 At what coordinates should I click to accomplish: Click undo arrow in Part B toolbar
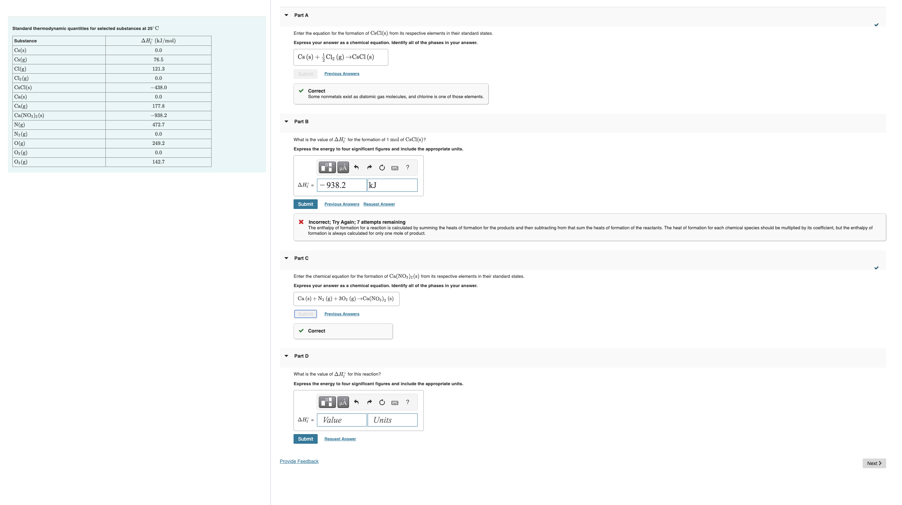point(356,168)
